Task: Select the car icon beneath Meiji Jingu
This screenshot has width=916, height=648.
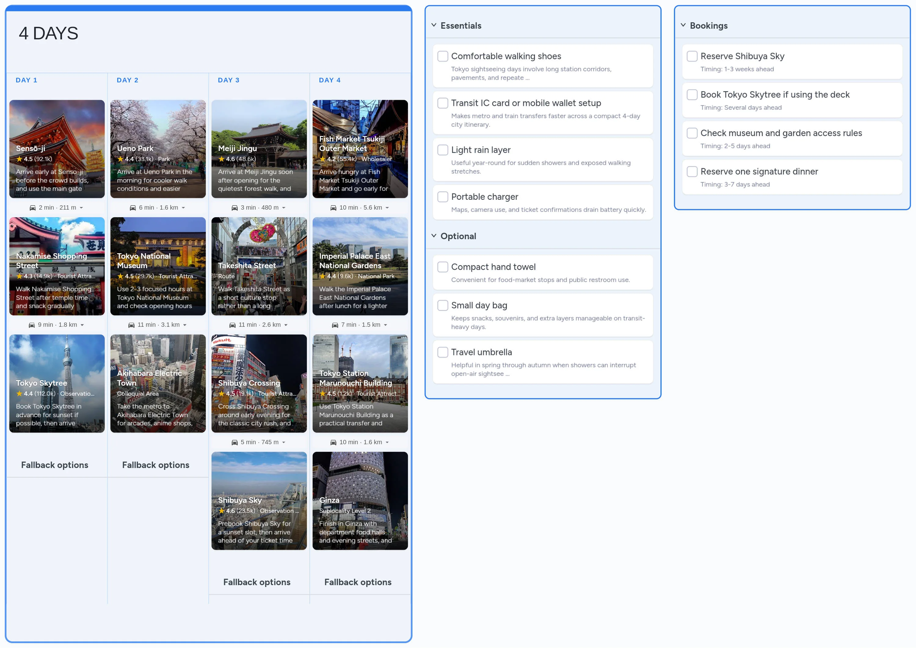Action: point(234,207)
